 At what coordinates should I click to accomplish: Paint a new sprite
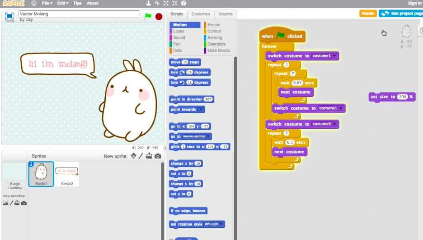coord(141,156)
